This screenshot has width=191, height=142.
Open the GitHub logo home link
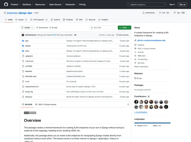[x=6, y=4]
